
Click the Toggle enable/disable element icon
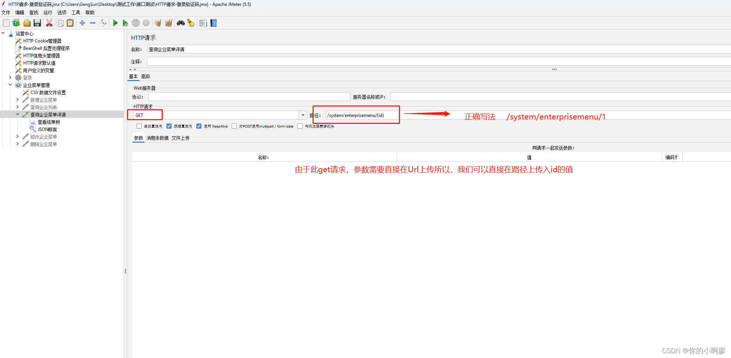click(103, 23)
